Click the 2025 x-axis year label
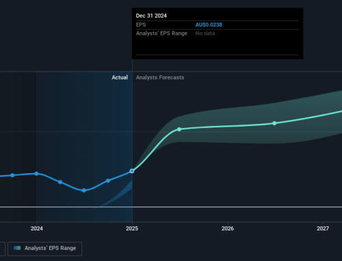This screenshot has height=261, width=342. pyautogui.click(x=132, y=228)
